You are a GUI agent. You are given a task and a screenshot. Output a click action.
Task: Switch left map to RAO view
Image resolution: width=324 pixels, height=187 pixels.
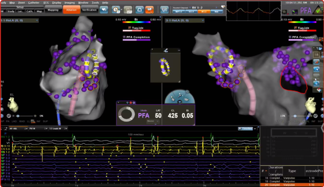(22, 121)
